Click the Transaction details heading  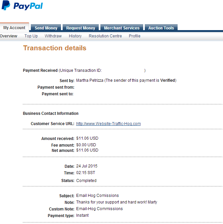point(55,48)
